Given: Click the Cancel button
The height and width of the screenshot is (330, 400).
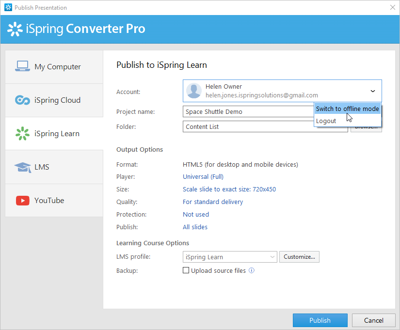Looking at the screenshot, I should pos(373,320).
